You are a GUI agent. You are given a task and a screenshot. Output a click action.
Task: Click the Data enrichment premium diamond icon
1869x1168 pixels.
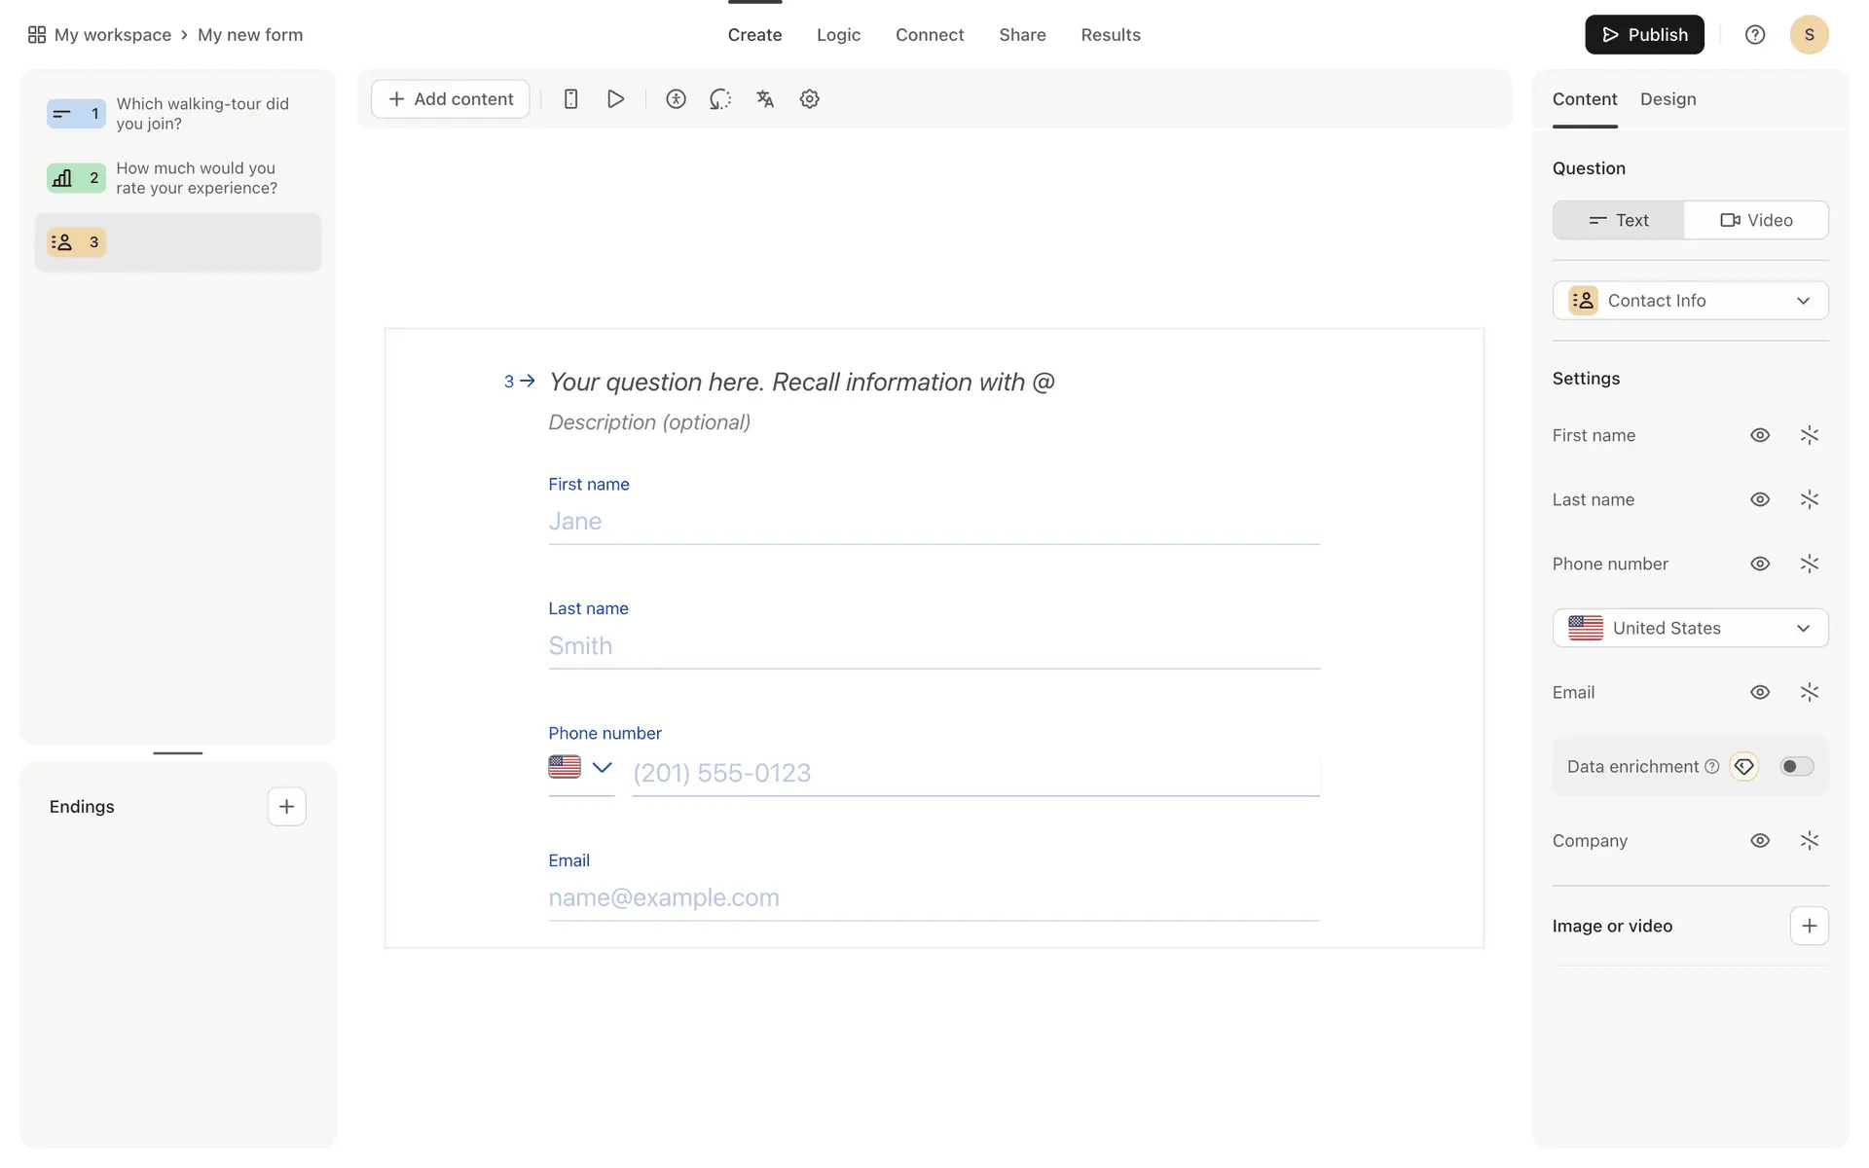(1743, 767)
